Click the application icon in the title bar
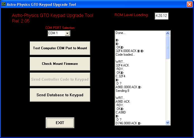194x138 pixels. tap(3, 4)
